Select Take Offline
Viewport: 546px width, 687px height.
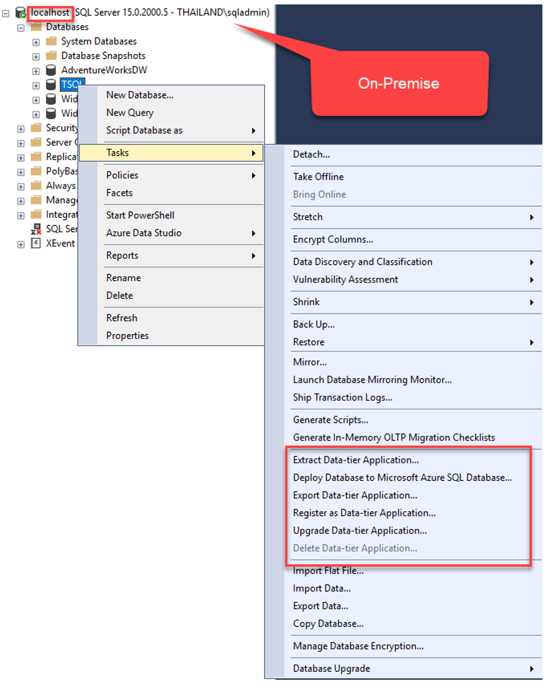[403, 177]
